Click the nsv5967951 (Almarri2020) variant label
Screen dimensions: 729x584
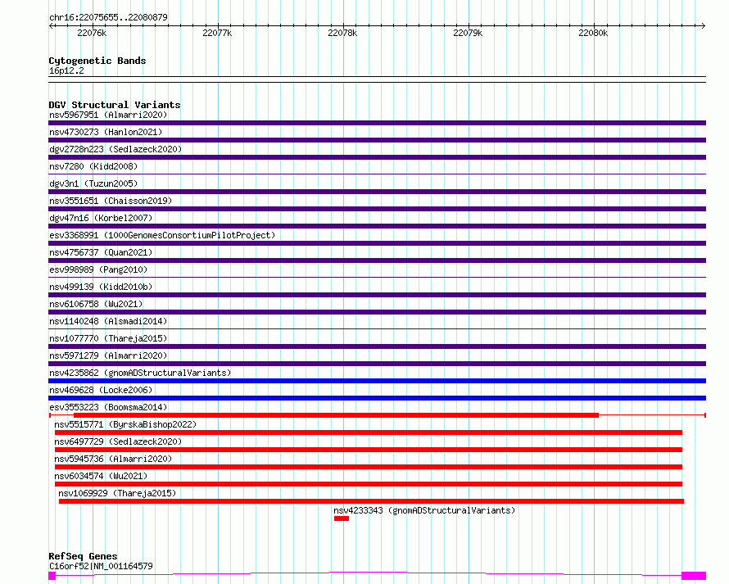tap(108, 115)
